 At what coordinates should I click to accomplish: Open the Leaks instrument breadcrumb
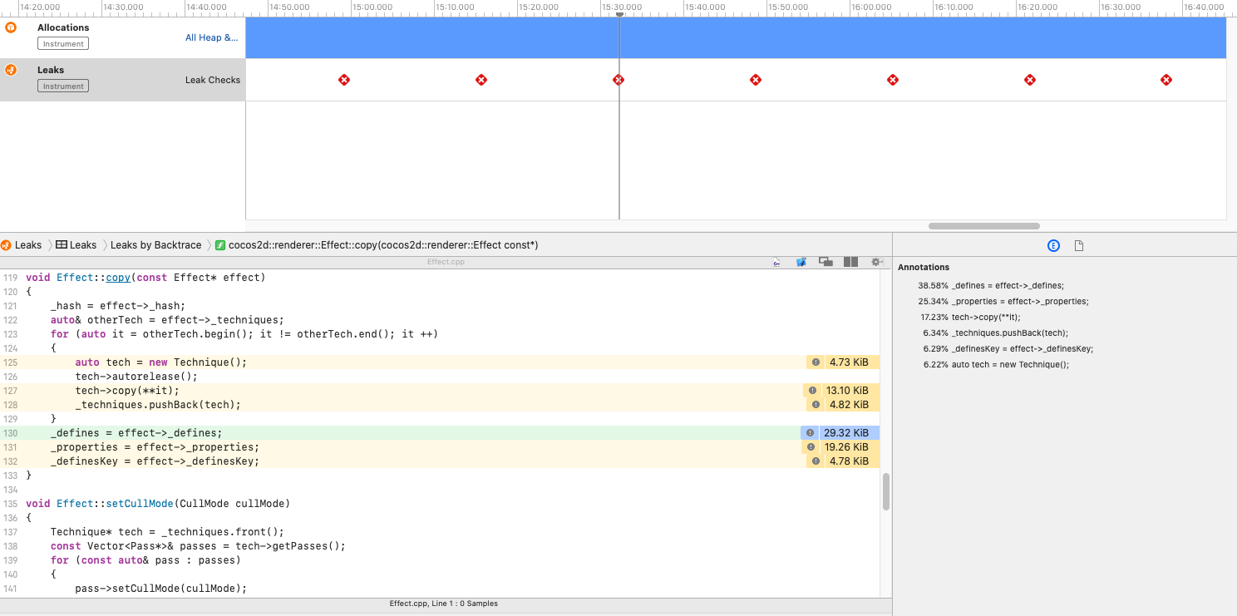(x=22, y=245)
